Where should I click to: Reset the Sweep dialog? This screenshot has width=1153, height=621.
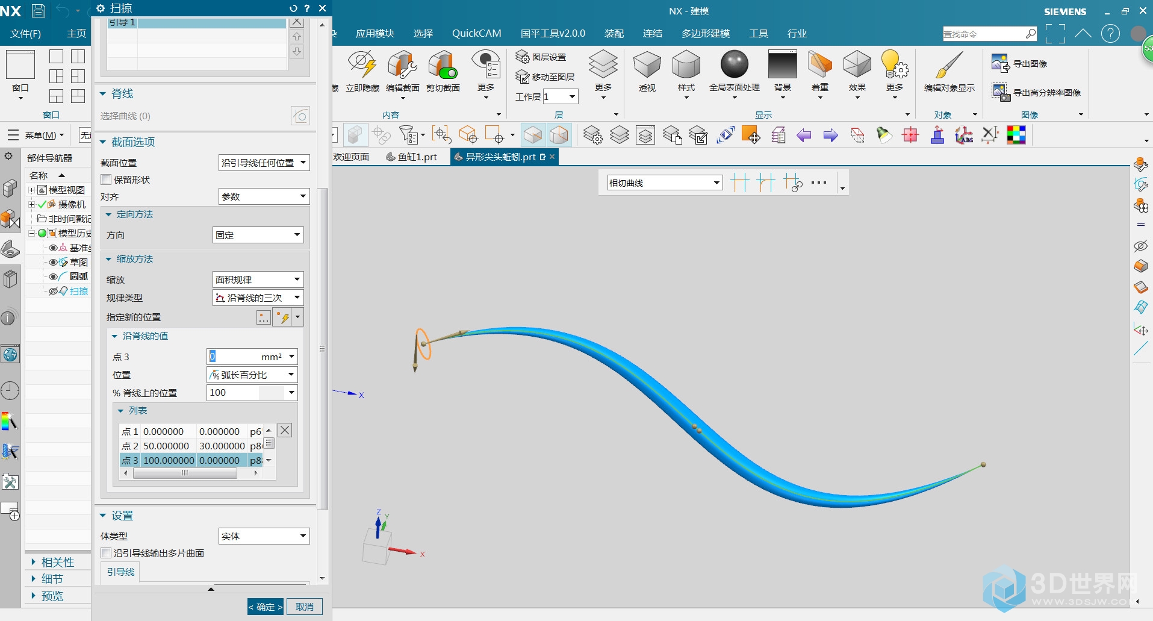coord(293,8)
